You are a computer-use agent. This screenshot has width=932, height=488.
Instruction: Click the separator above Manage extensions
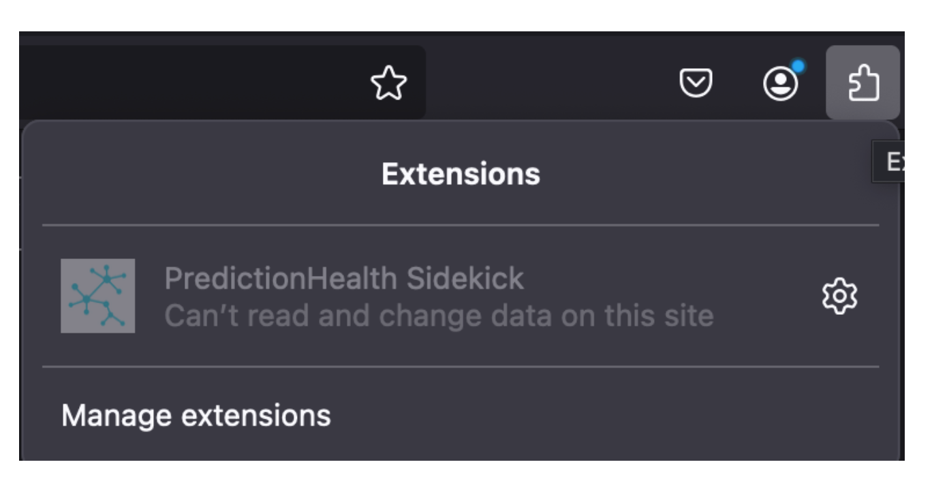pos(461,367)
